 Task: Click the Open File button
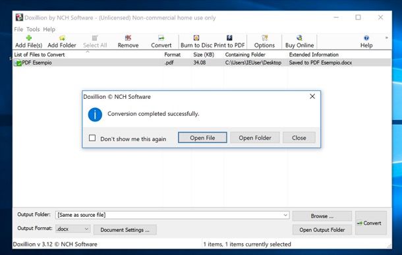202,138
